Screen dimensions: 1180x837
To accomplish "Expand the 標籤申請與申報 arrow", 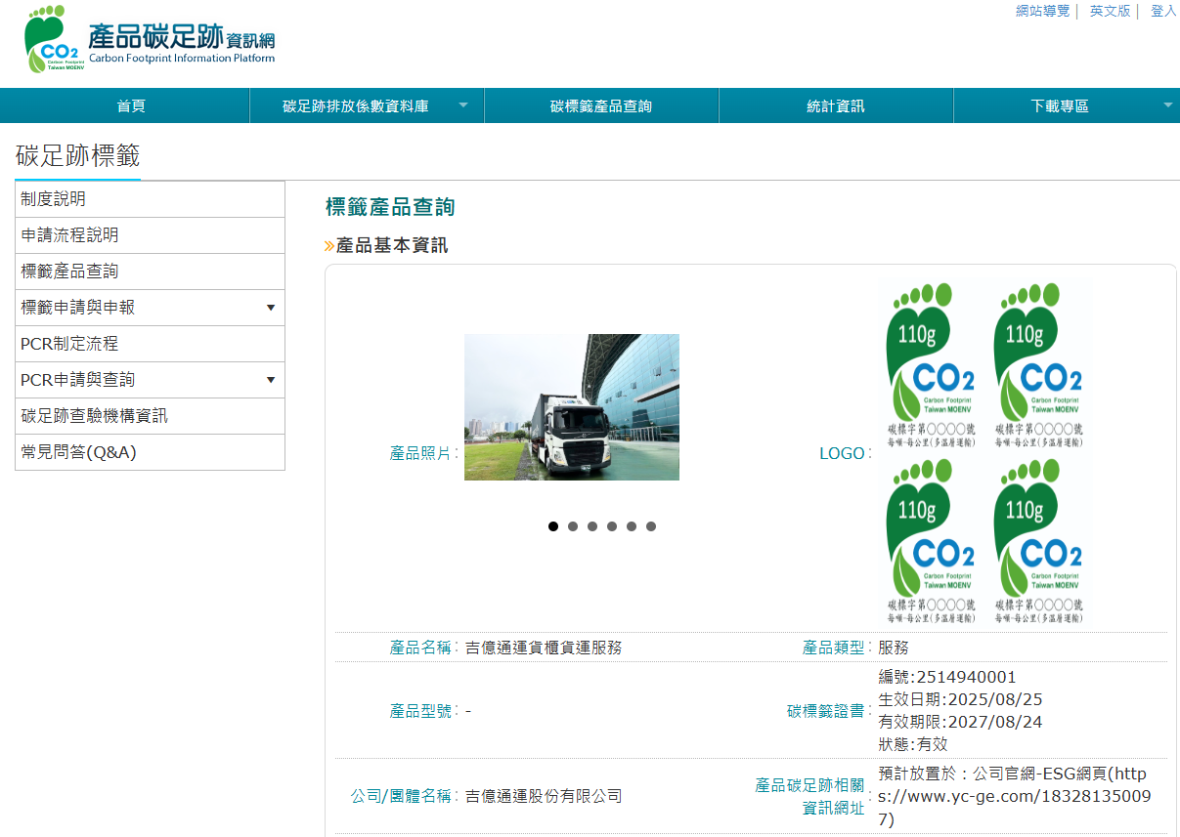I will [x=271, y=308].
